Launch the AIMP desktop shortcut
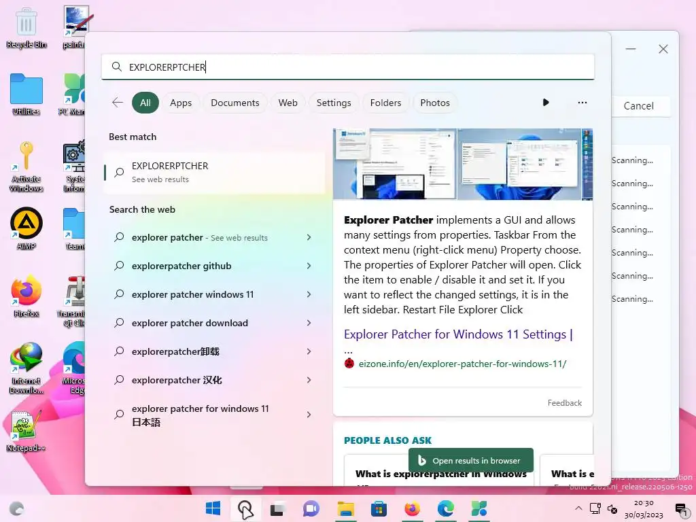 26,228
